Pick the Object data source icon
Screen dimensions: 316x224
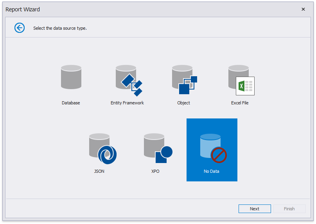pos(184,80)
